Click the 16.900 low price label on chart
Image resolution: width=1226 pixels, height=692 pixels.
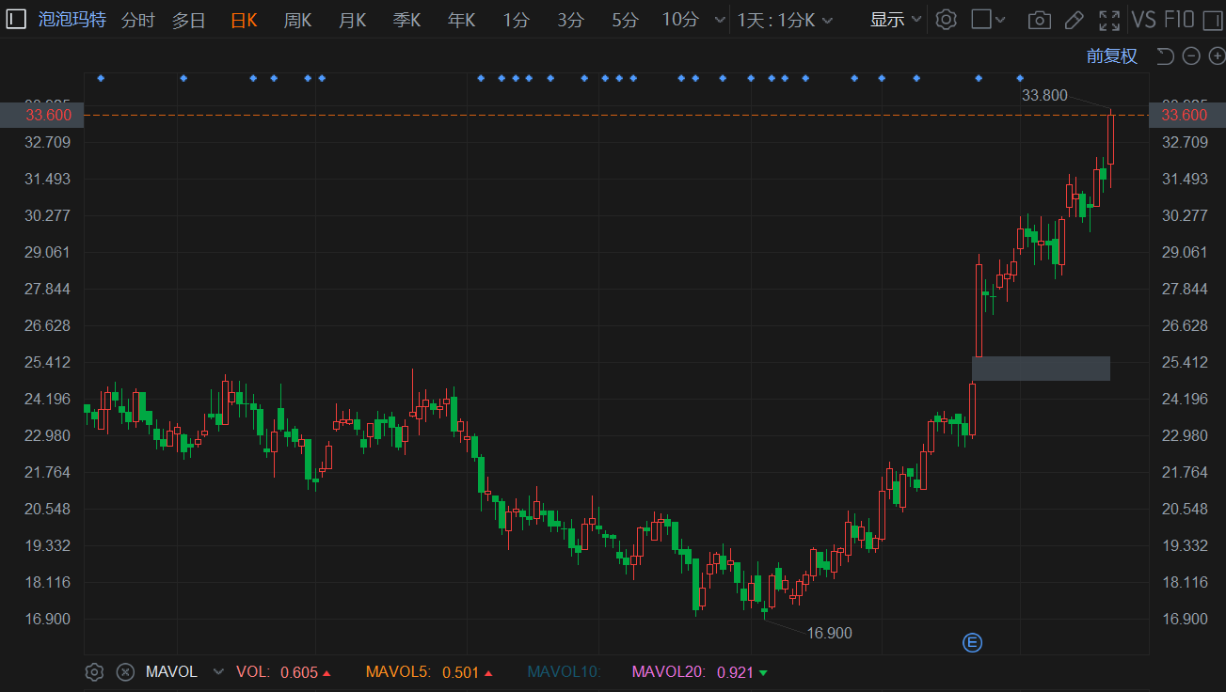point(829,634)
